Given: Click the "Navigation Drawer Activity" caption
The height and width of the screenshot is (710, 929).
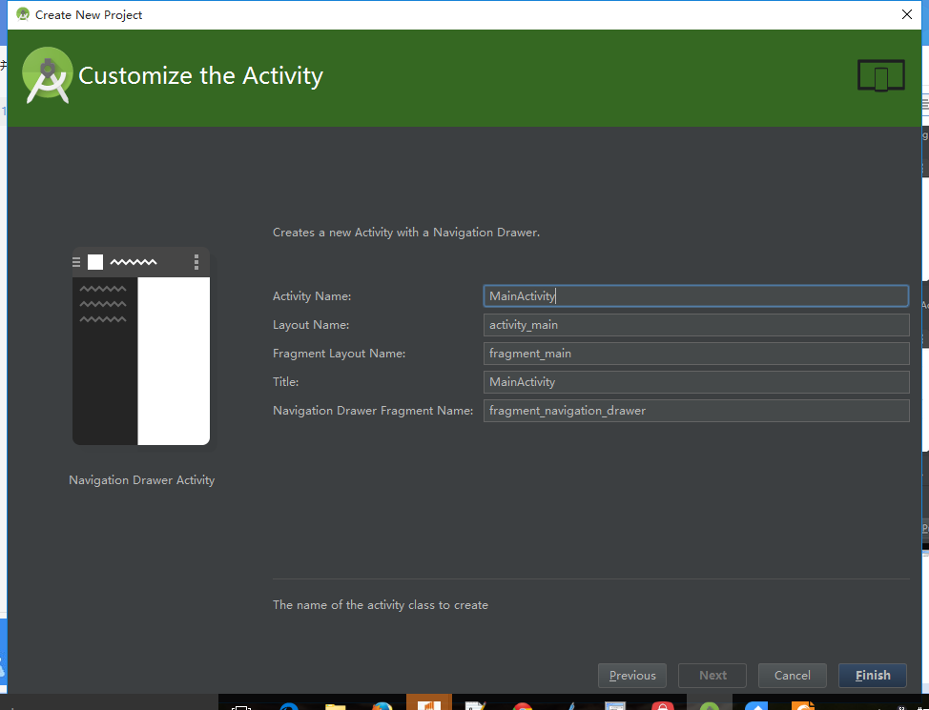Looking at the screenshot, I should click(x=141, y=480).
